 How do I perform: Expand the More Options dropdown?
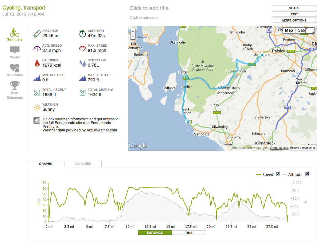click(x=294, y=20)
